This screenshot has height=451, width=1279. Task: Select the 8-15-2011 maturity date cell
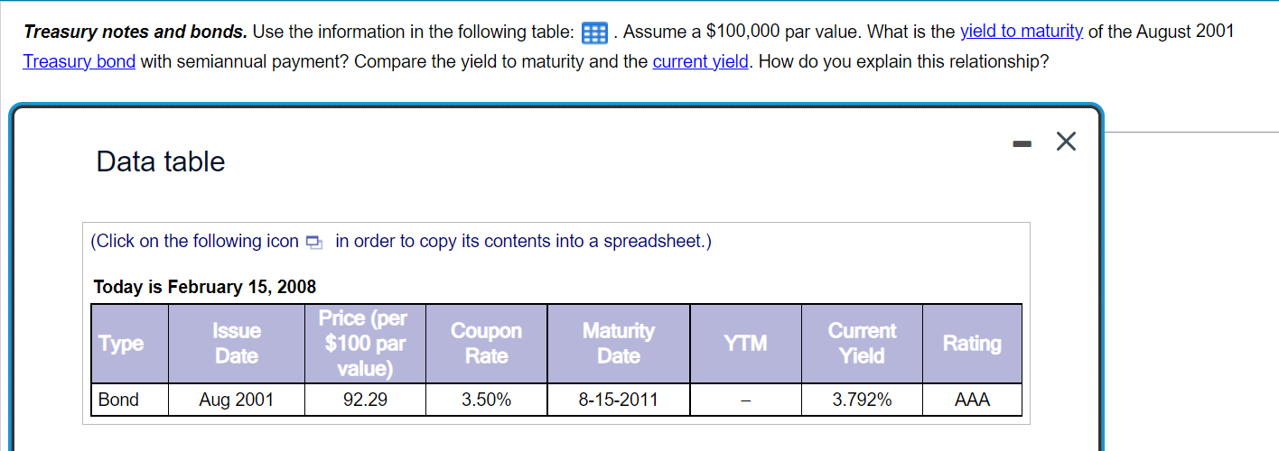tap(619, 400)
